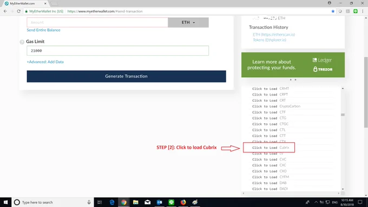Open ETH etherscan.io transaction history link
This screenshot has width=368, height=207.
[x=274, y=35]
